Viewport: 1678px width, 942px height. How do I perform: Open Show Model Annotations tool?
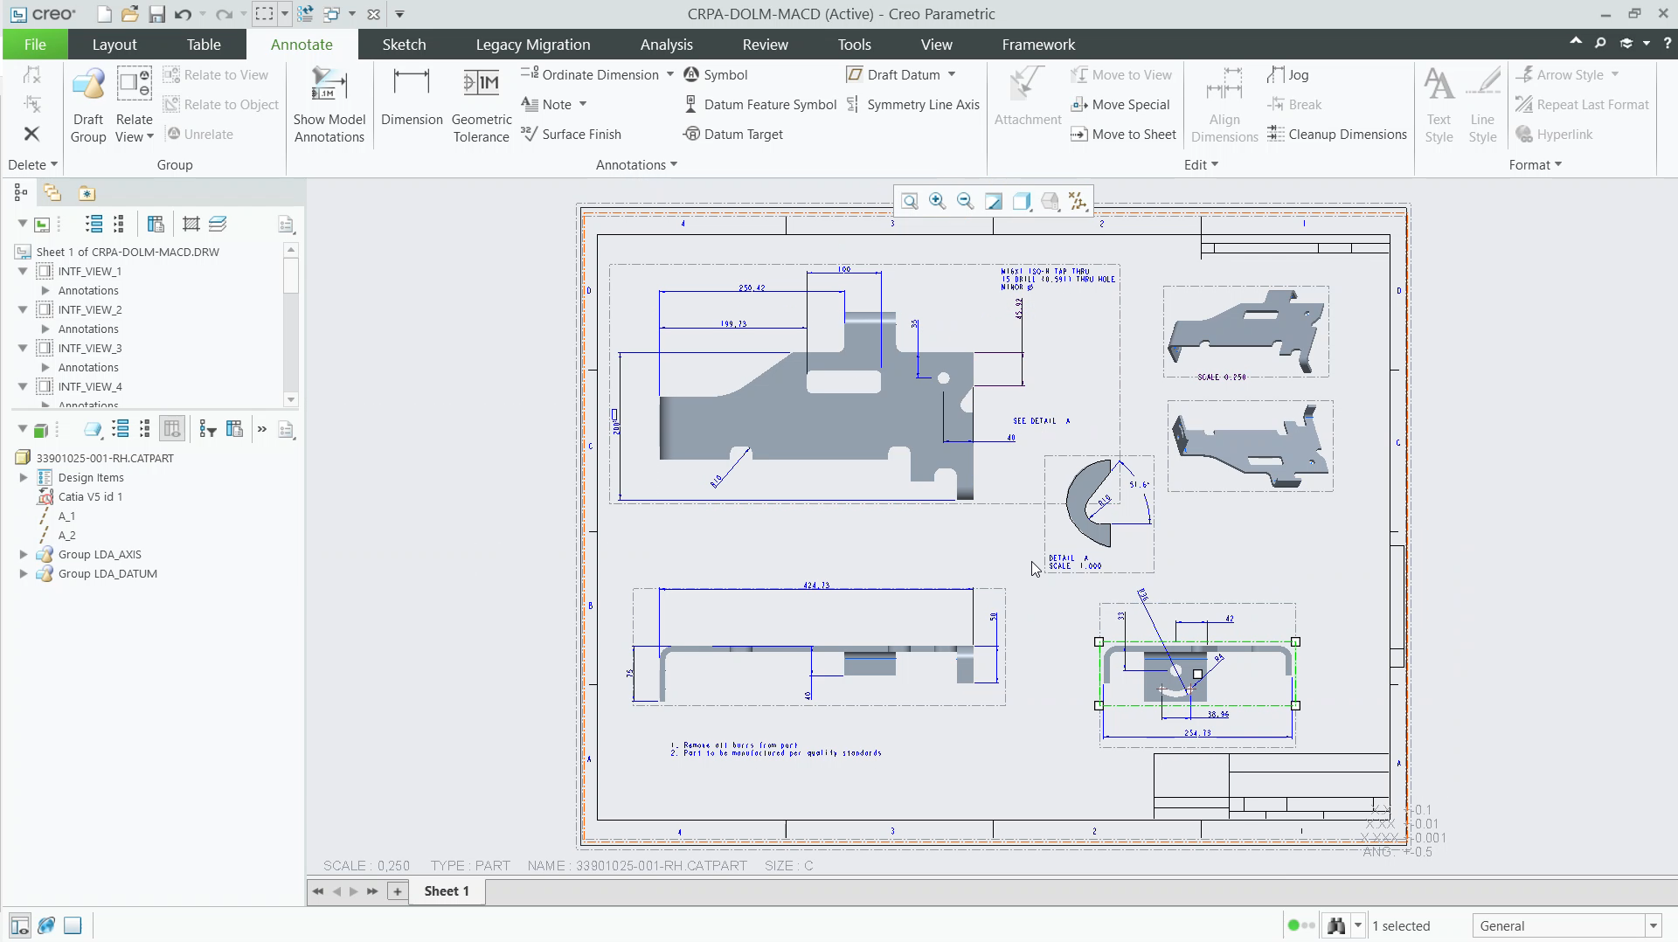pos(329,105)
